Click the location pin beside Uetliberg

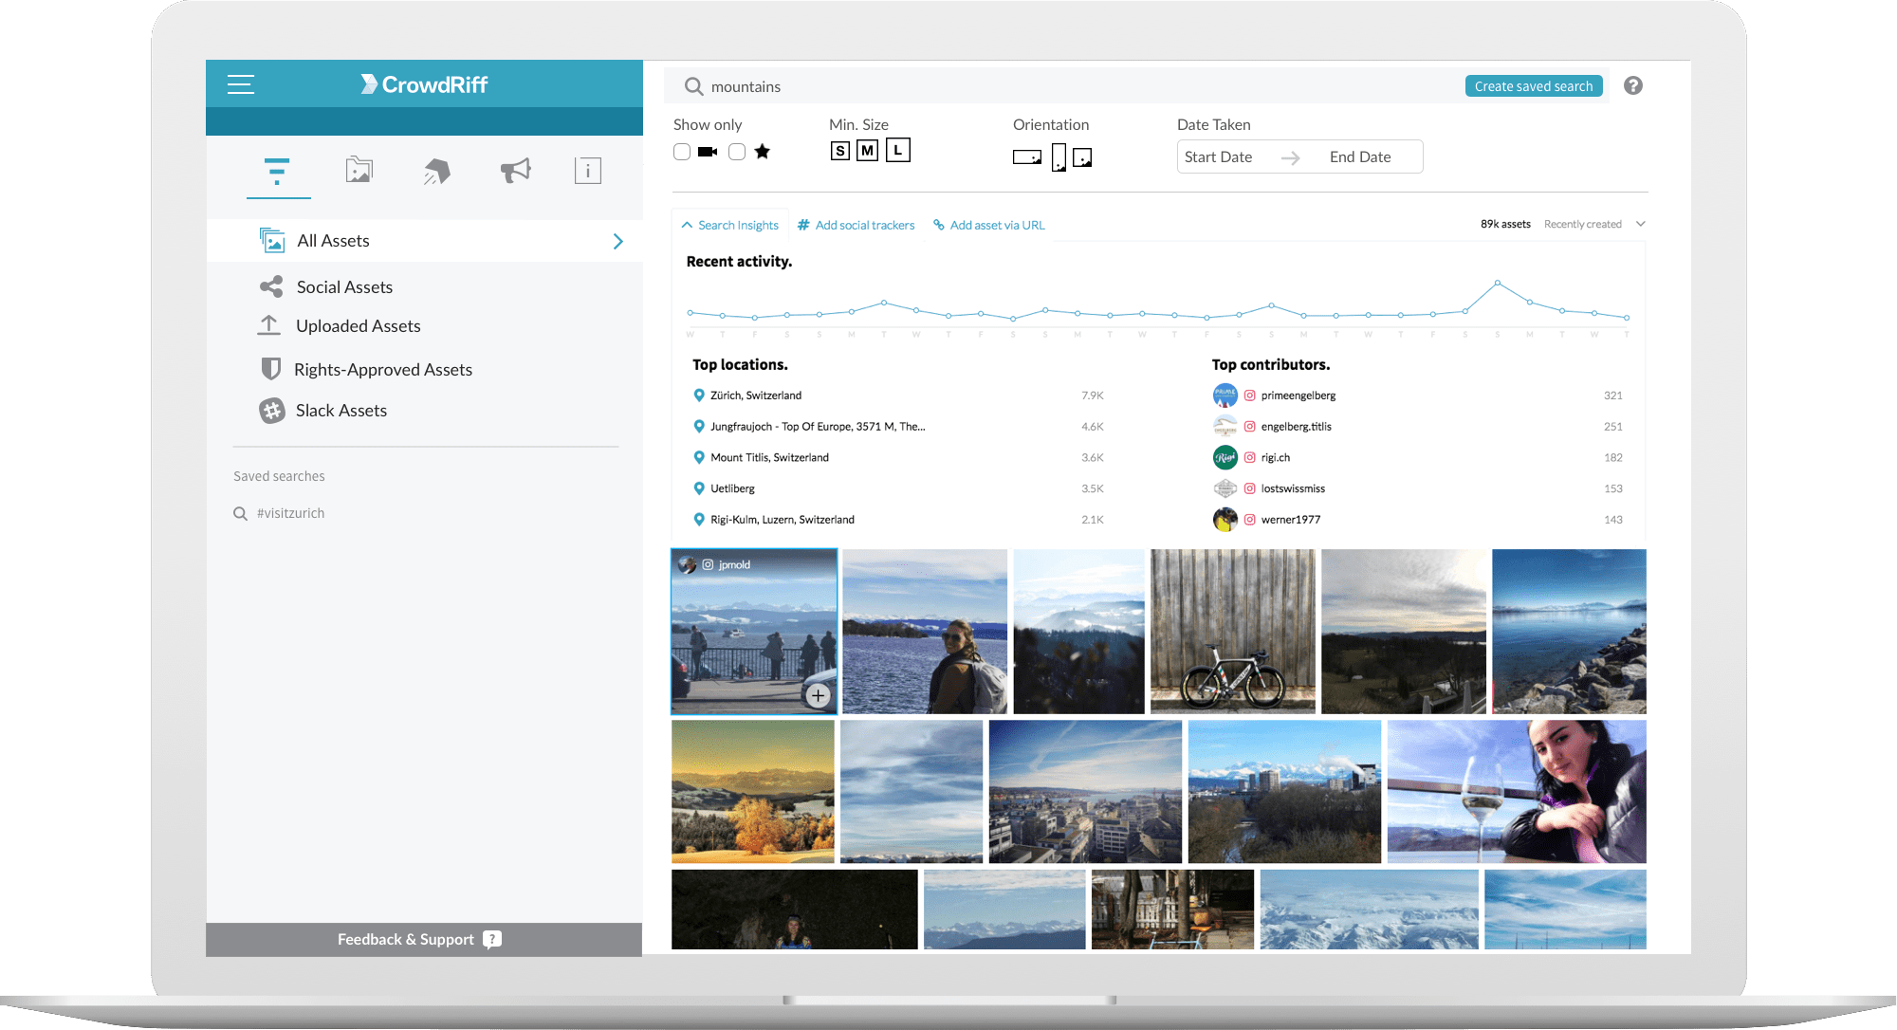[x=699, y=488]
